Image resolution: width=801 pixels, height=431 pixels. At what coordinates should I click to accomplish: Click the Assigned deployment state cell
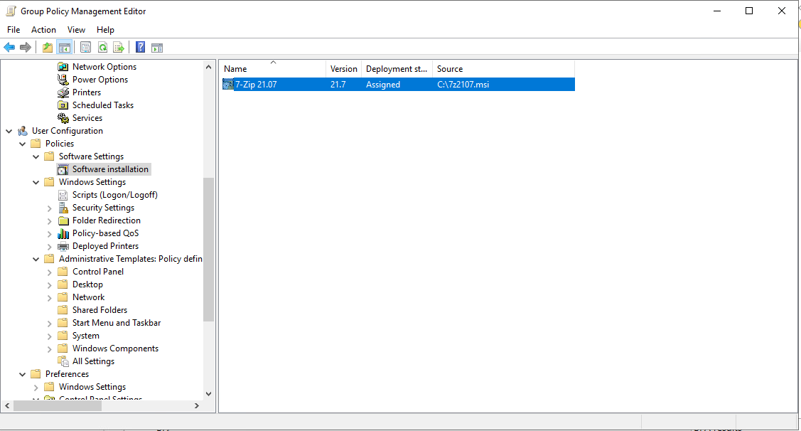coord(383,85)
